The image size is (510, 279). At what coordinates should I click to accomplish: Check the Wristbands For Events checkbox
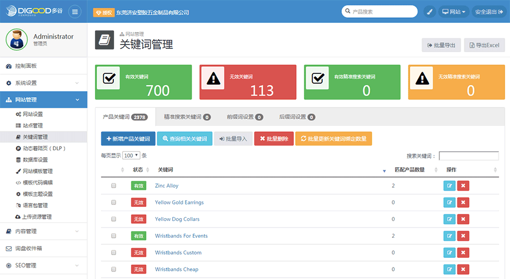113,236
